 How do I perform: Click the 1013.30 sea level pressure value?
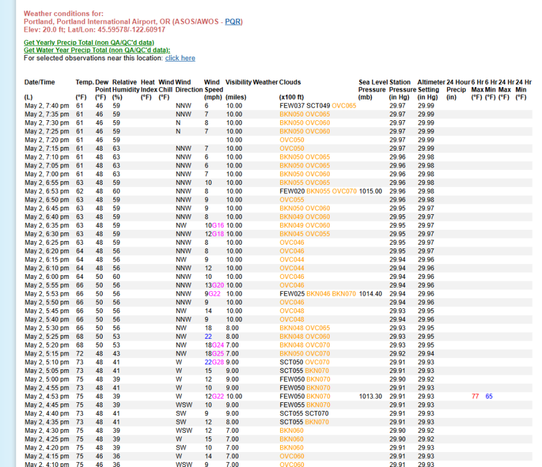[x=370, y=396]
